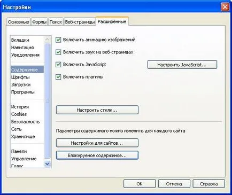Select 'Вкладки' in the sidebar list
The image size is (232, 195).
coord(27,40)
